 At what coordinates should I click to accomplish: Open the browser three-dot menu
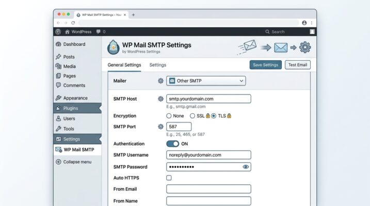click(312, 23)
